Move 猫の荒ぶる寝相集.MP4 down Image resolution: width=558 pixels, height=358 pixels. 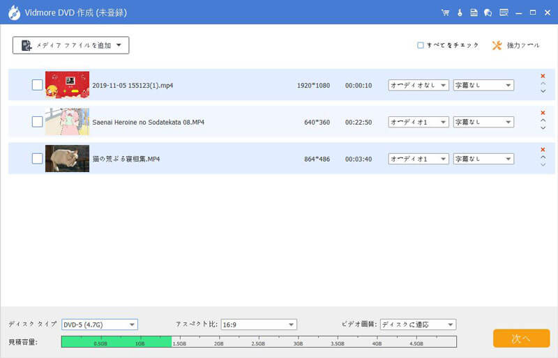[543, 164]
